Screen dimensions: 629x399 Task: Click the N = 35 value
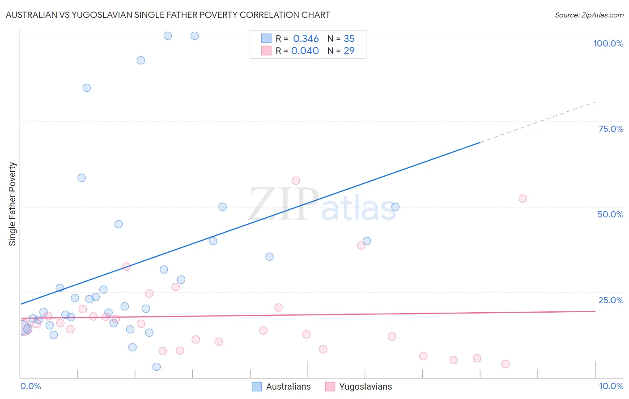coord(341,38)
